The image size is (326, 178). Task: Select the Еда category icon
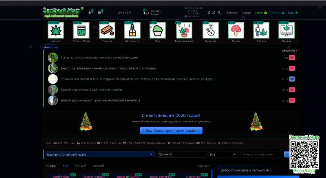pyautogui.click(x=158, y=30)
